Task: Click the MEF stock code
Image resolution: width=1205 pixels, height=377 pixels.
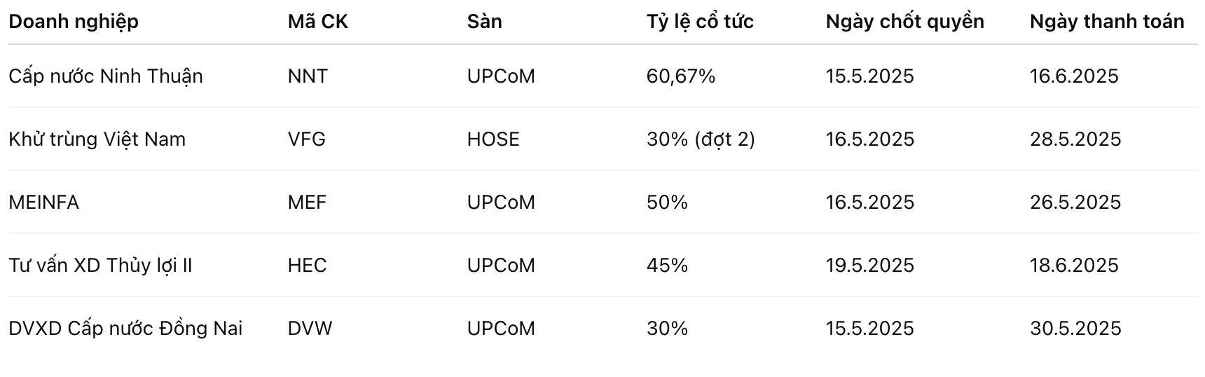Action: (307, 202)
